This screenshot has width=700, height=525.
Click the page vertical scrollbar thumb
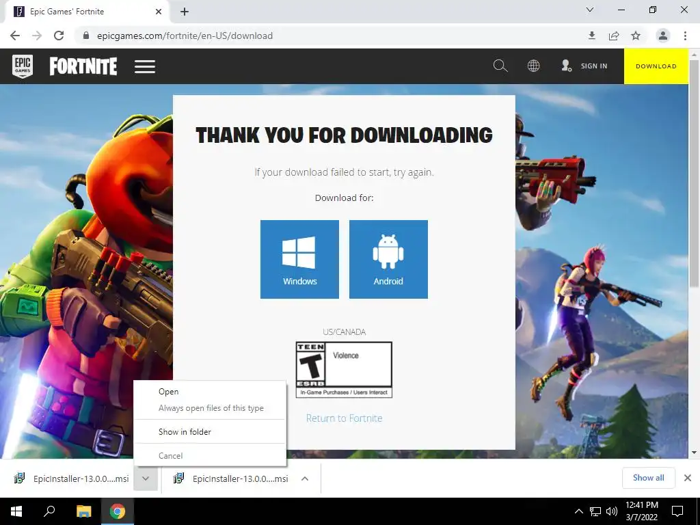click(694, 173)
